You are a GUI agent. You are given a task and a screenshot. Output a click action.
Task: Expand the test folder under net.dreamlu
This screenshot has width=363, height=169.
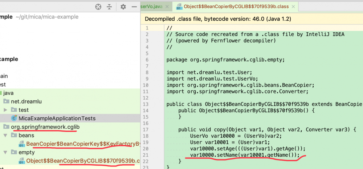[6, 110]
